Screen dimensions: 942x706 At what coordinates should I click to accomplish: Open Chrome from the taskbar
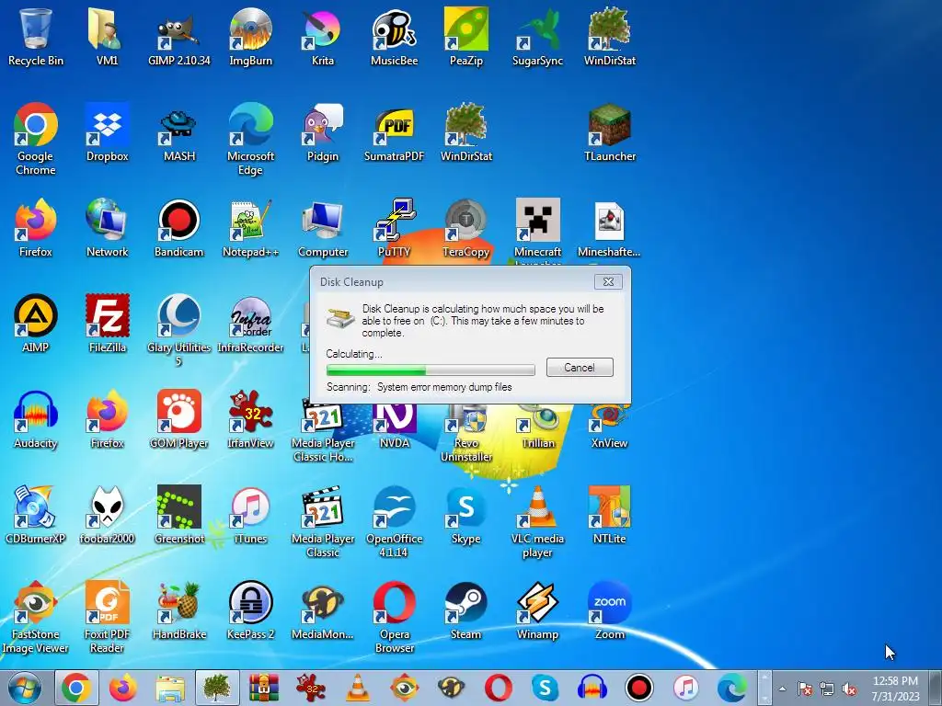pyautogui.click(x=76, y=688)
